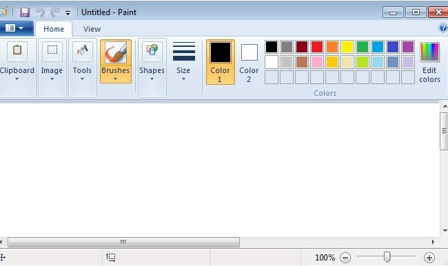Open the Brushes dropdown arrow
This screenshot has width=448, height=266.
[115, 79]
